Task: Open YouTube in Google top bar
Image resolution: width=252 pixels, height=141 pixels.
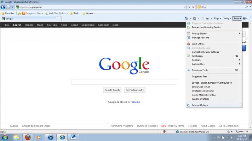Action: coord(52,25)
